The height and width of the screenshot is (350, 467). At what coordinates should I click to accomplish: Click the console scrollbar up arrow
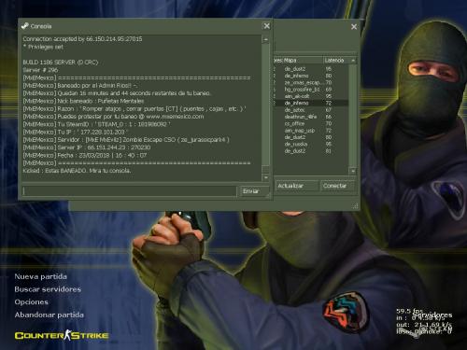coord(265,39)
